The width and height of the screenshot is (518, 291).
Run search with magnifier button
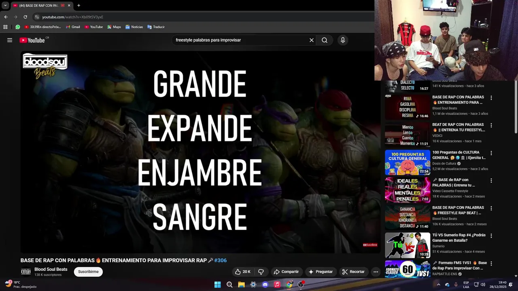[325, 40]
